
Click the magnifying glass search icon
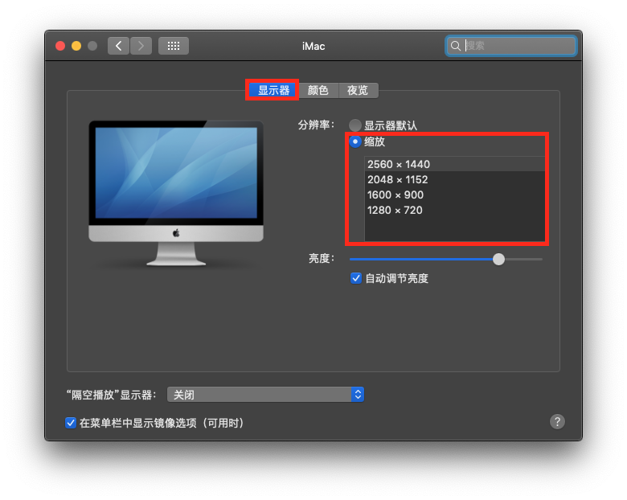[456, 46]
